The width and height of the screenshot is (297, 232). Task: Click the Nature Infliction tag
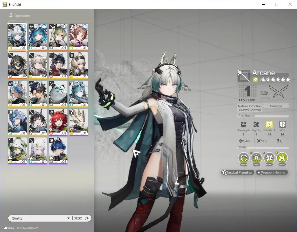[x=250, y=106]
